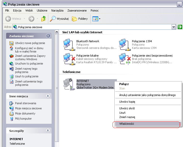The height and width of the screenshot is (147, 183).
Task: Choose Właściwości in context menu
Action: 148,124
